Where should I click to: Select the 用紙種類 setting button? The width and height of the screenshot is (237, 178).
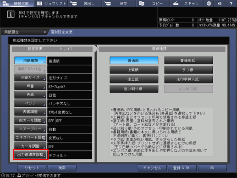click(30, 61)
